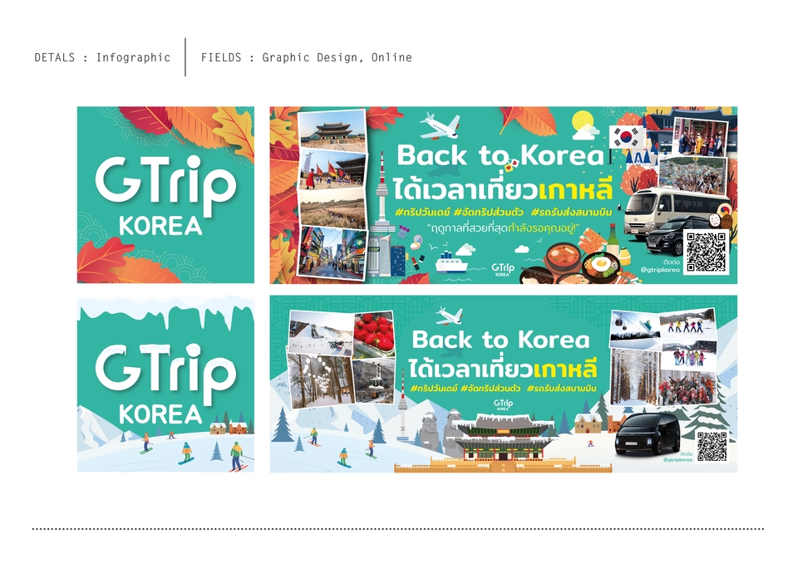This screenshot has height=563, width=798.
Task: Click the cable car photo in winter banner
Action: [x=373, y=380]
